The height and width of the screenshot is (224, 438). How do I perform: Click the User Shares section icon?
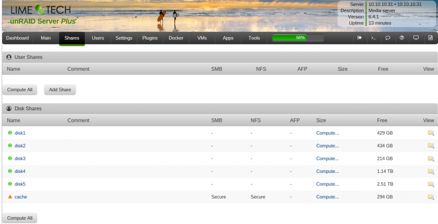(9, 57)
